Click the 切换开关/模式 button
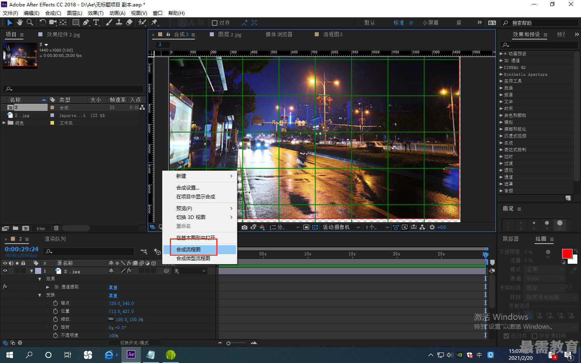Screen dimensions: 581x363 tap(134, 343)
